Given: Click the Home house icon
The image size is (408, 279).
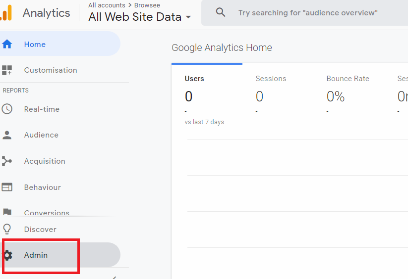Looking at the screenshot, I should click(7, 44).
